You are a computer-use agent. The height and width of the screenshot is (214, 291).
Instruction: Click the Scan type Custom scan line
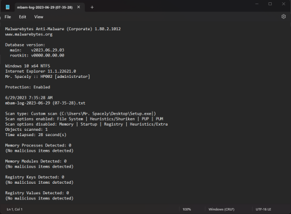pyautogui.click(x=80, y=113)
